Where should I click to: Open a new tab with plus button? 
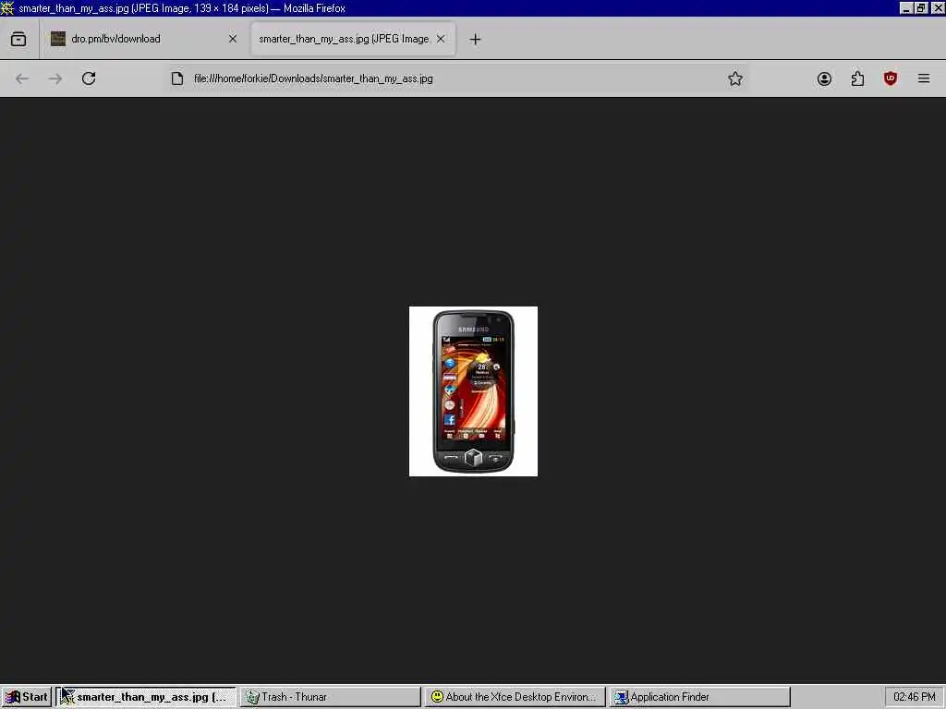(x=476, y=39)
